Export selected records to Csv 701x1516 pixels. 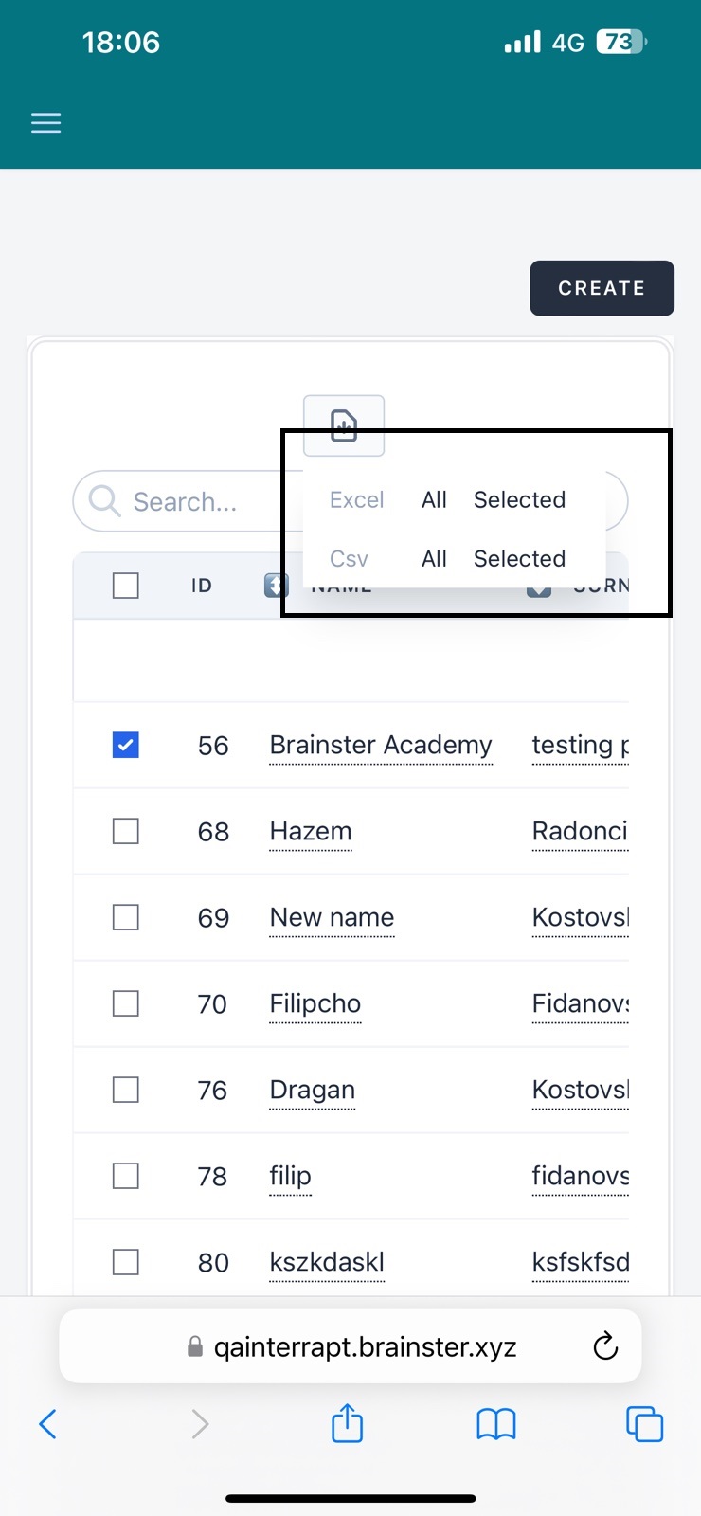point(519,558)
